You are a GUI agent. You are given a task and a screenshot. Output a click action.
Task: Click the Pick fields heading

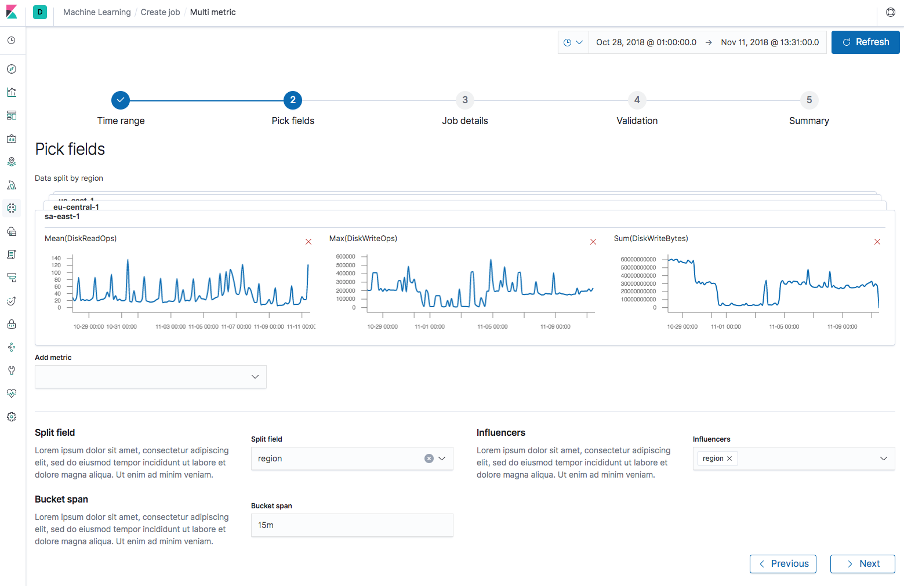click(x=70, y=149)
